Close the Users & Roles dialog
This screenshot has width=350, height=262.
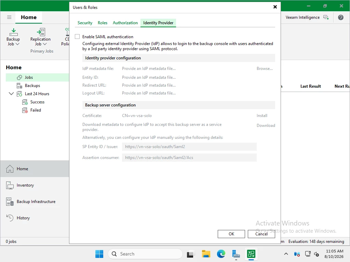[275, 7]
